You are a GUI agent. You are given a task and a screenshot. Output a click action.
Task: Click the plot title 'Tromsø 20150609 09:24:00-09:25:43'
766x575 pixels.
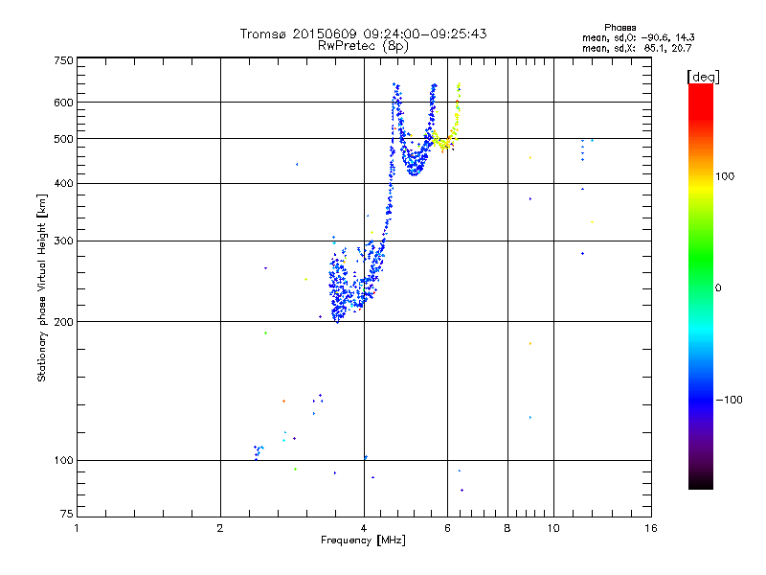click(x=364, y=34)
